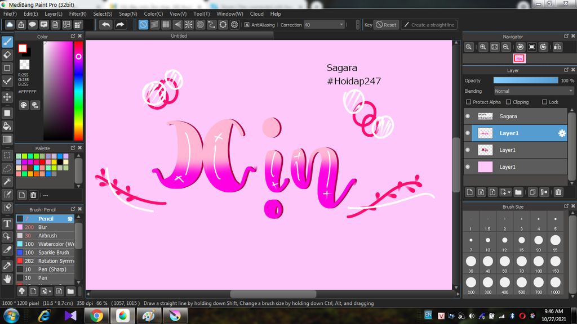Click the Navigator canvas thumbnail
Image resolution: width=577 pixels, height=324 pixels.
tap(519, 58)
